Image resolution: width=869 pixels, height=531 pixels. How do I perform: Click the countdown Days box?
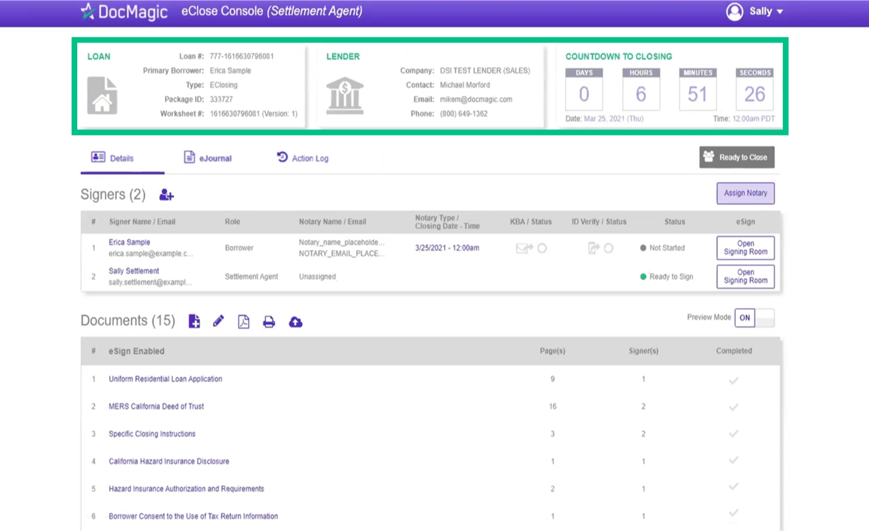pyautogui.click(x=584, y=89)
